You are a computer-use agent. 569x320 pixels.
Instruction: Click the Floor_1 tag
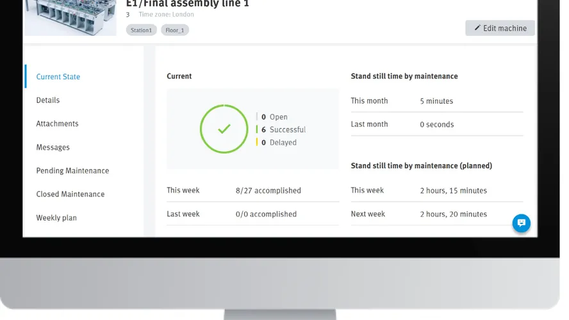tap(174, 30)
